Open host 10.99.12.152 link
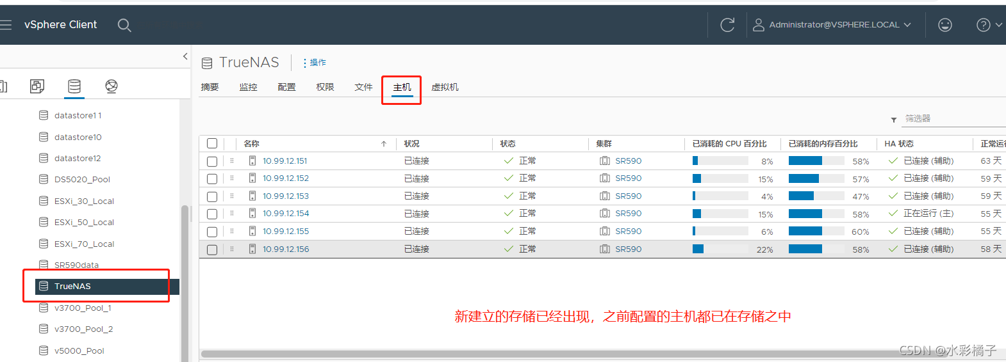This screenshot has width=1006, height=362. [x=286, y=178]
